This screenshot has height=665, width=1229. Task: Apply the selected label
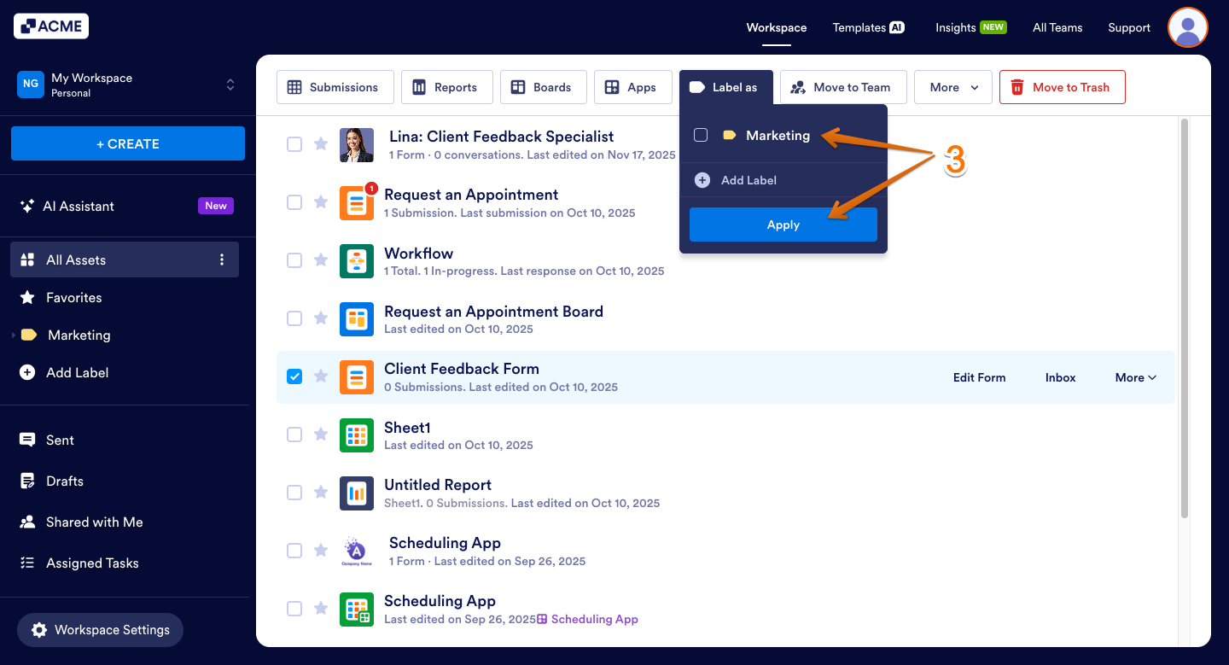click(783, 225)
